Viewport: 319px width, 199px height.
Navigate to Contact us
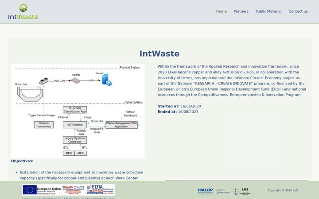click(x=298, y=11)
